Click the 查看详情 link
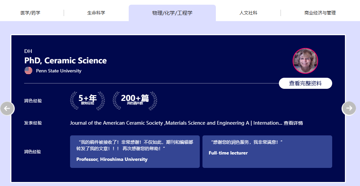This screenshot has width=360, height=186. tap(293, 123)
